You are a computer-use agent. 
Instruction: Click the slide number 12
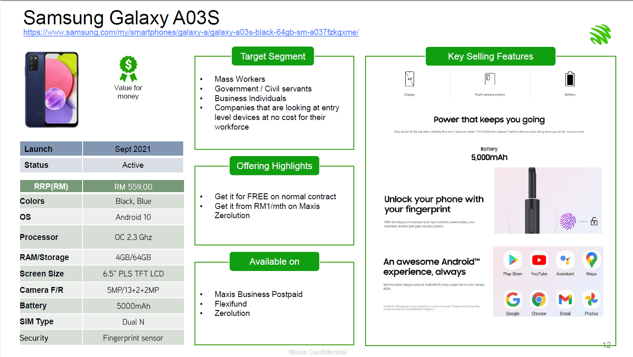607,345
